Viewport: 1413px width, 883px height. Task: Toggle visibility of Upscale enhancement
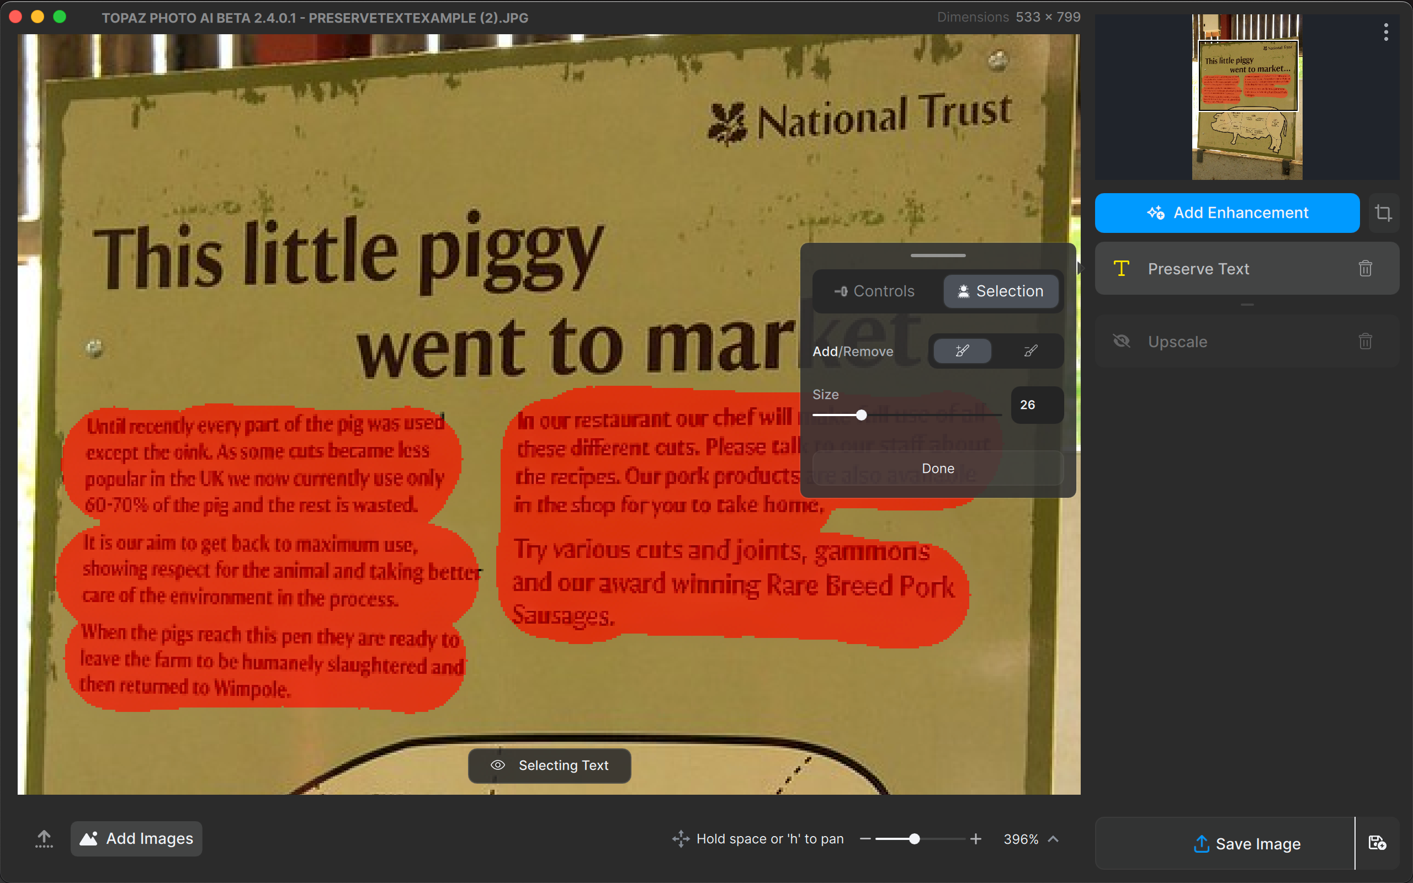(x=1121, y=341)
